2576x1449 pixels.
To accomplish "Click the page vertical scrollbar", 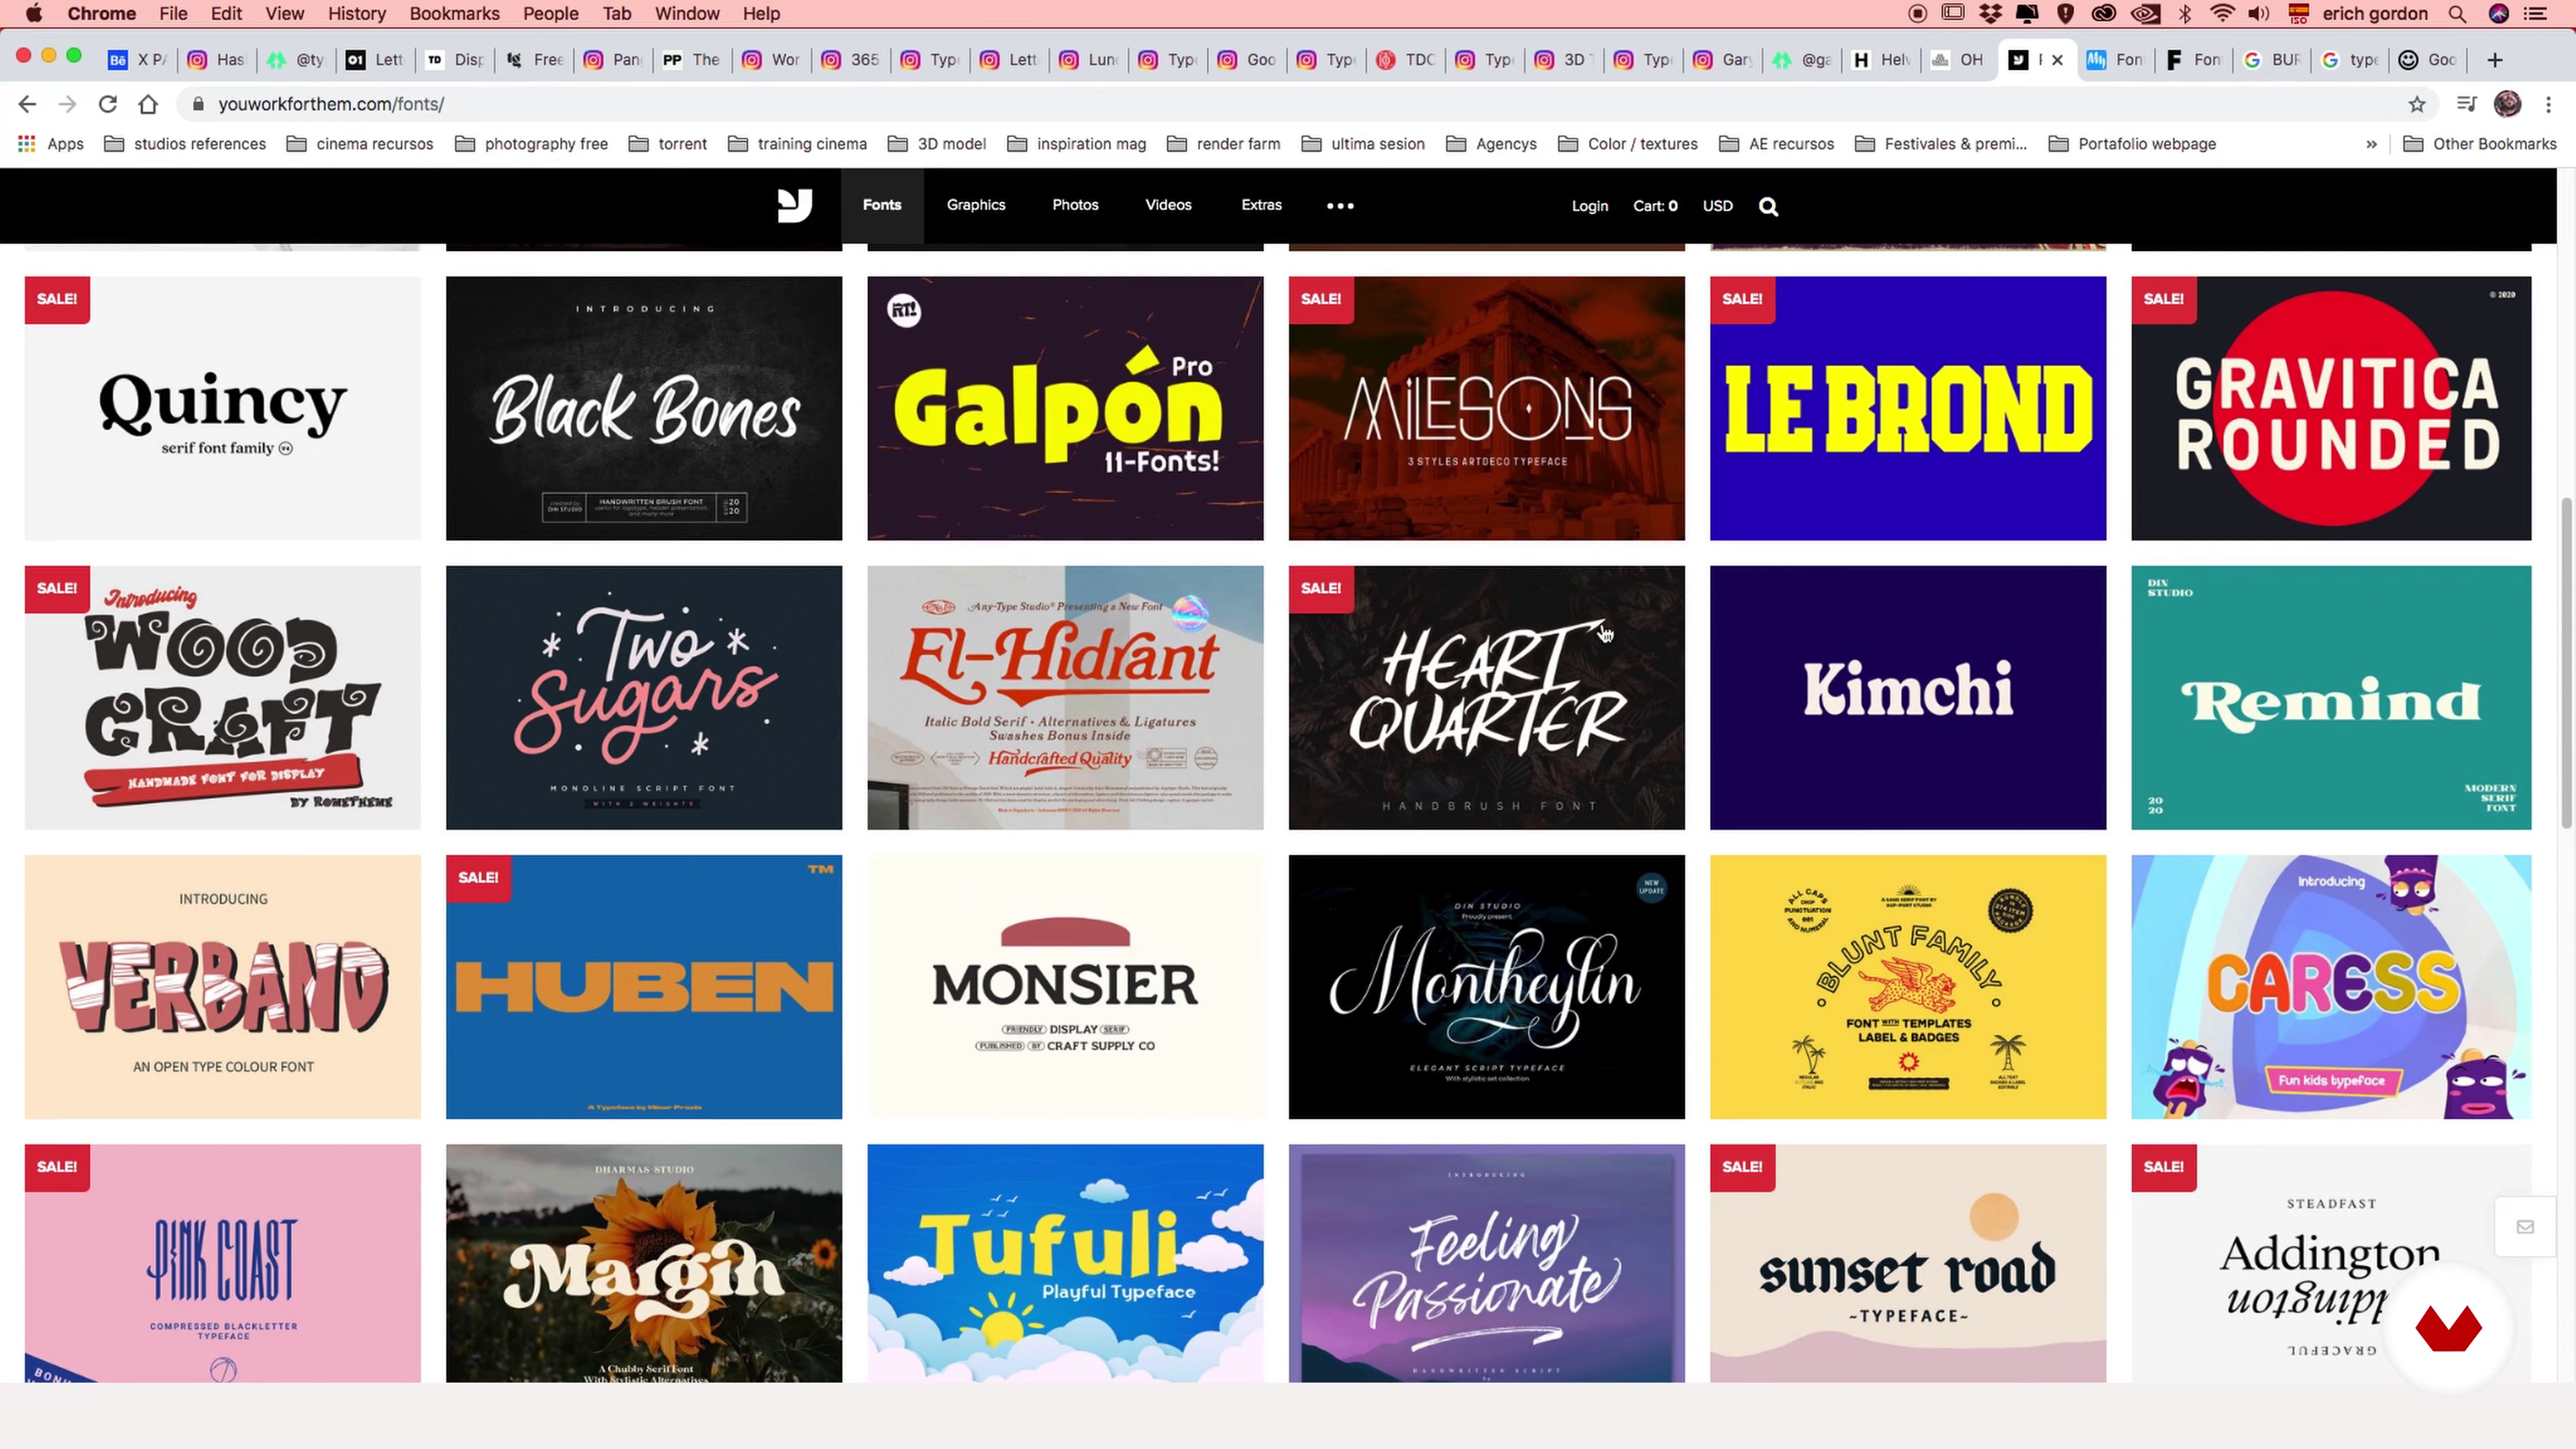I will [x=2566, y=662].
